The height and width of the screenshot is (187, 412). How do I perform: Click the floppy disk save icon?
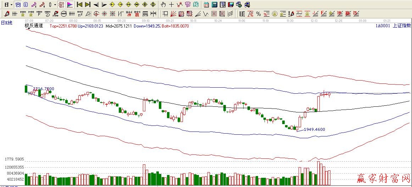pyautogui.click(x=230, y=5)
